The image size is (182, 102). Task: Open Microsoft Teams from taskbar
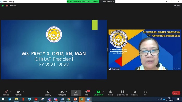49,99
